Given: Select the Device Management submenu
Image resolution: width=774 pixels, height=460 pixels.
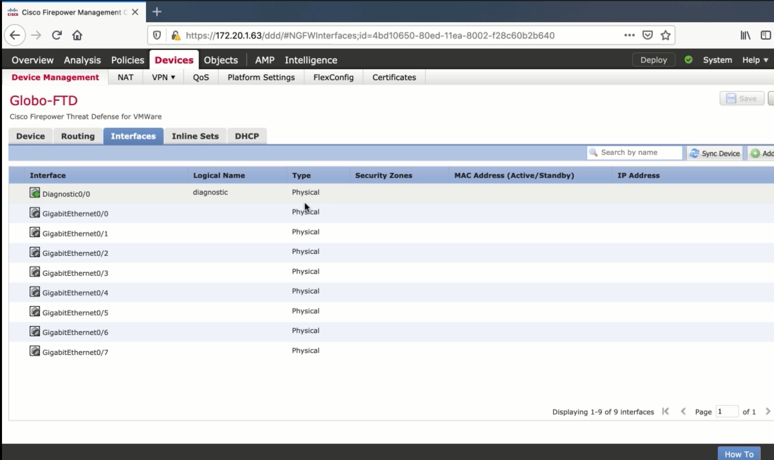Looking at the screenshot, I should [x=55, y=77].
